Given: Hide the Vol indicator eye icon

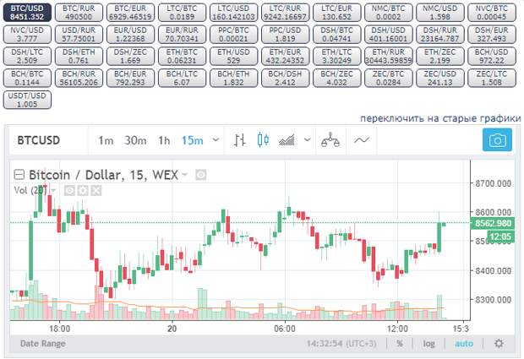Looking at the screenshot, I should pos(69,191).
